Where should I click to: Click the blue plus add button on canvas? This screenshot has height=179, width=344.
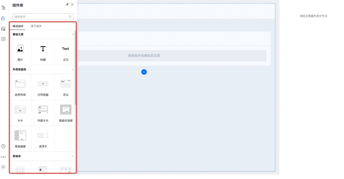(x=144, y=72)
